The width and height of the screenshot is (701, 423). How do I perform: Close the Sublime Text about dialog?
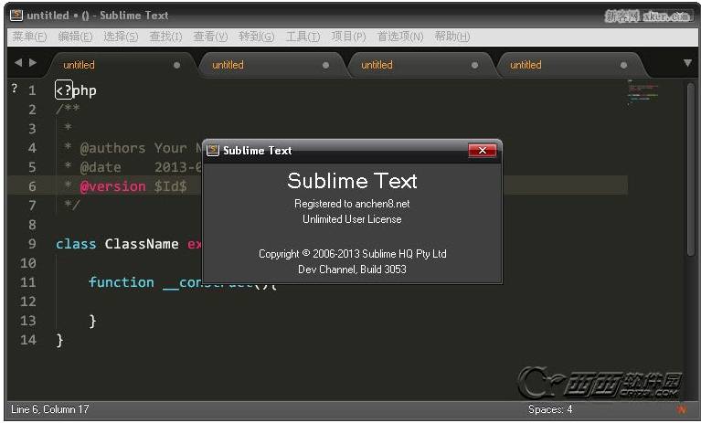pos(483,151)
